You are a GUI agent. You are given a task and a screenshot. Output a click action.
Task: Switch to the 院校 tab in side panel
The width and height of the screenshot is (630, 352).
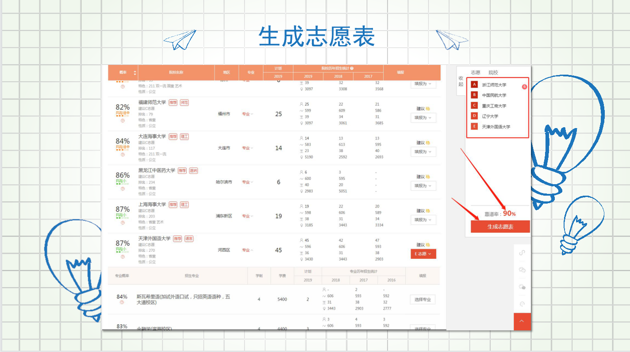point(493,72)
